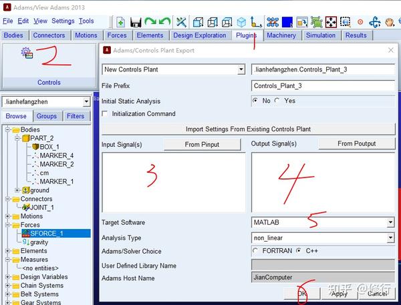Select No for Initial Static Analysis
Viewport: 401px width, 305px height.
pyautogui.click(x=255, y=100)
